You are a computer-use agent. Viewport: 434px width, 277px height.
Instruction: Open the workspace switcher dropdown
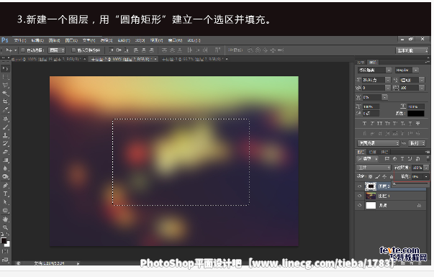click(412, 50)
